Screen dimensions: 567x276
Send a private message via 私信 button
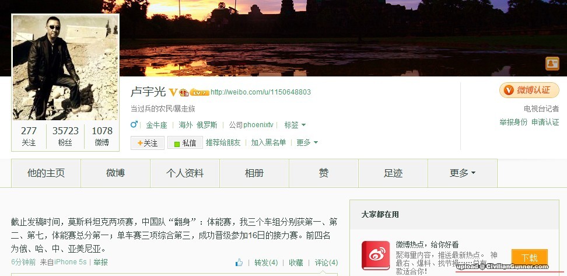tap(185, 143)
